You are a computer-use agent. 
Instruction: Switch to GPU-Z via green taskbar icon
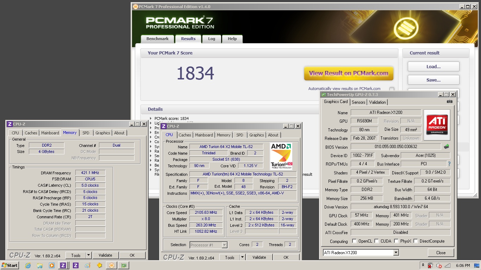(124, 265)
